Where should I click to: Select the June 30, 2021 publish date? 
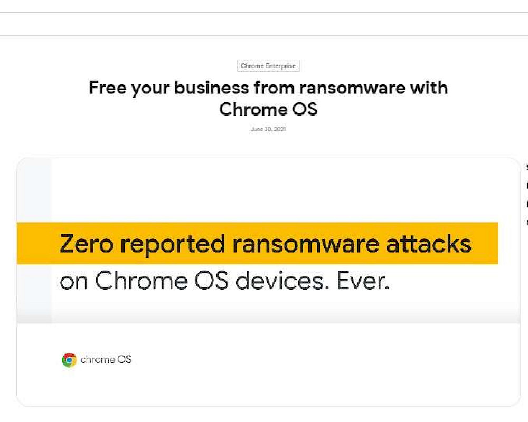pos(268,129)
